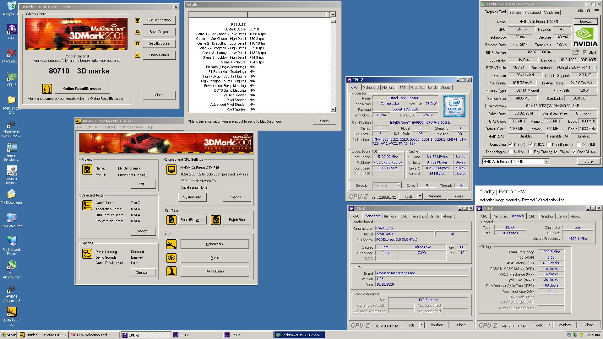
Task: Open the cpuz desktop shortcut
Action: tap(12, 30)
